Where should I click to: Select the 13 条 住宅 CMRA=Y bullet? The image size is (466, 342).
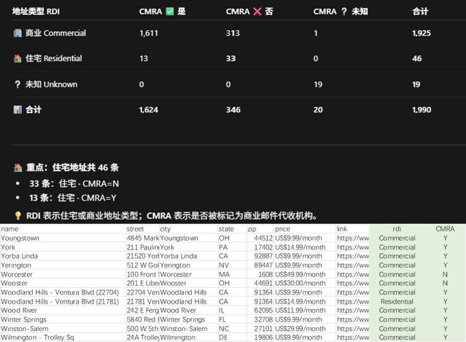tap(73, 198)
